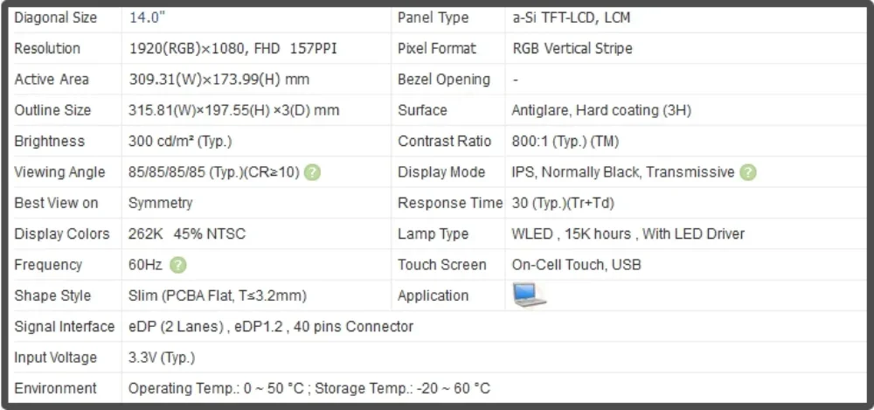
Task: Click the Diagonal Size label
Action: tap(56, 17)
